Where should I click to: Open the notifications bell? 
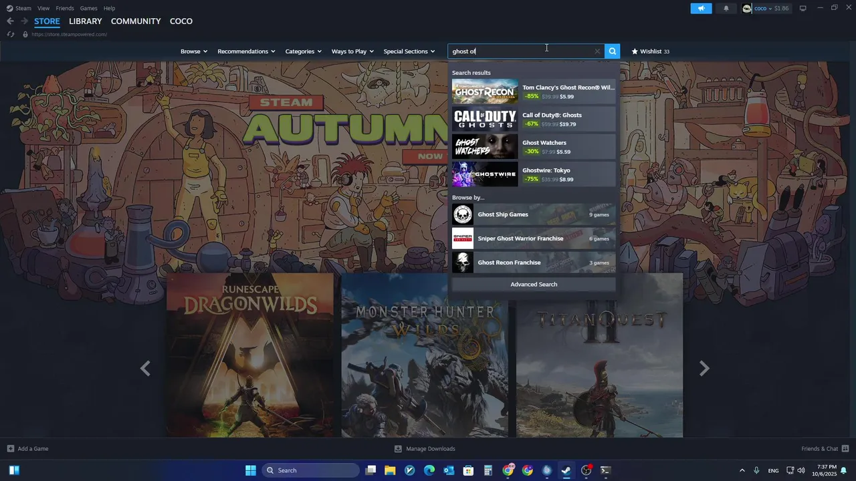coord(726,8)
